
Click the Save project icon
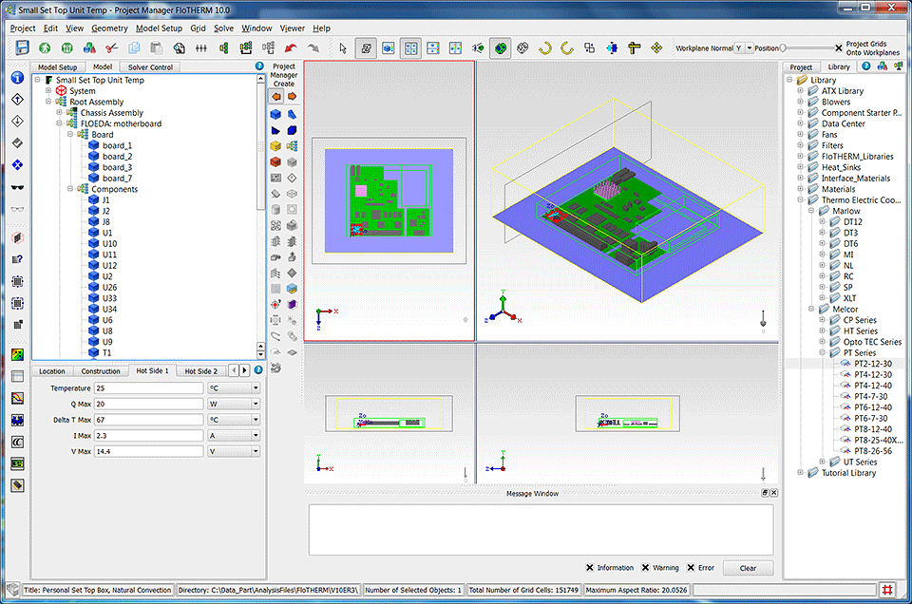(x=22, y=47)
